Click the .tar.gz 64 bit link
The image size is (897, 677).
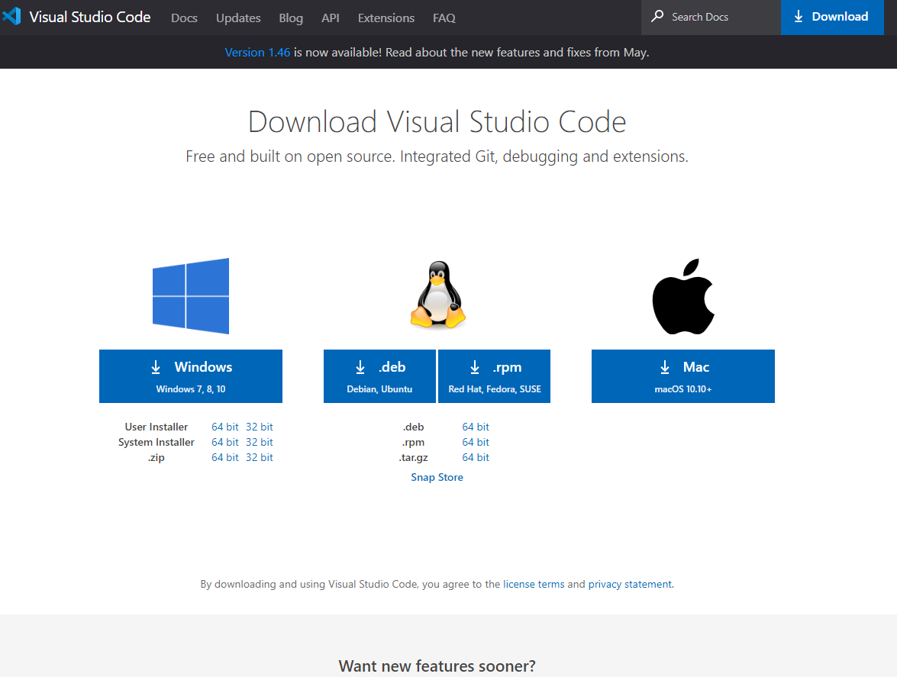pos(476,457)
